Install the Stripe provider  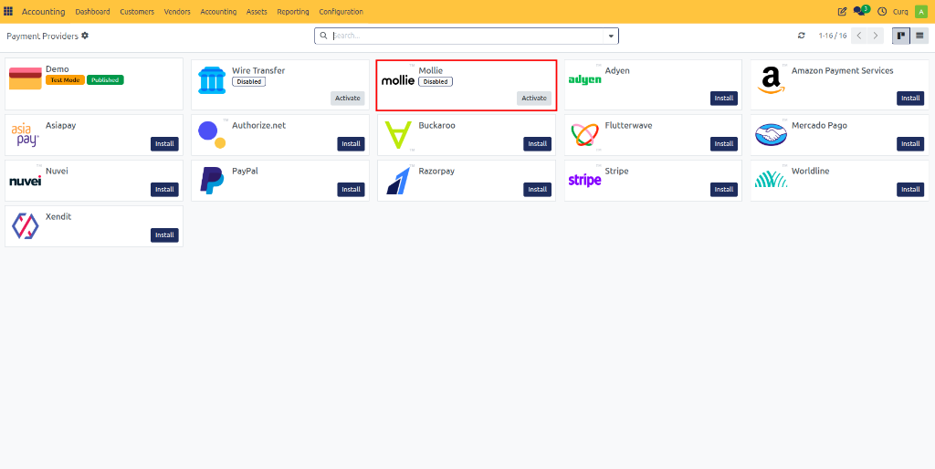pyautogui.click(x=724, y=190)
